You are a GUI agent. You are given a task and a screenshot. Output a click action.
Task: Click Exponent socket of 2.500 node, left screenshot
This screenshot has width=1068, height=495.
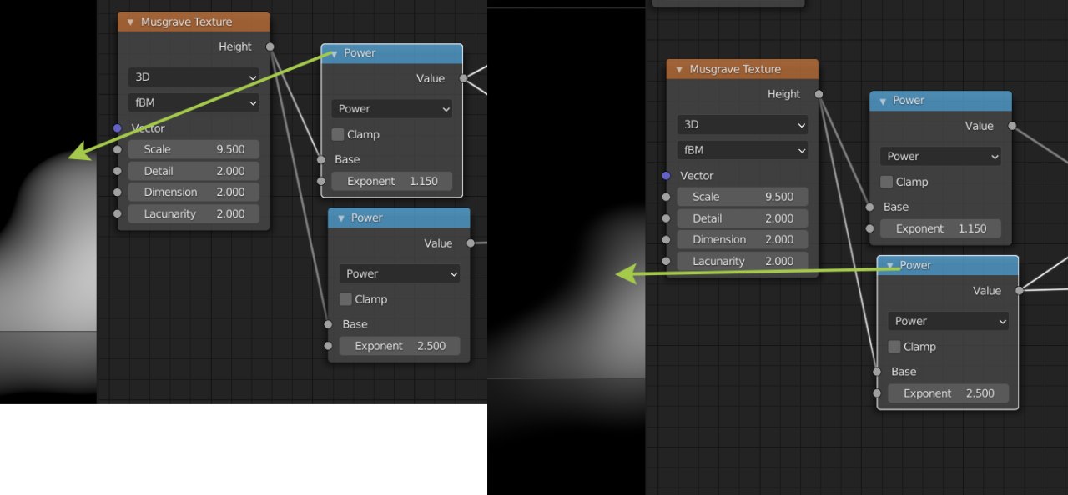coord(329,346)
